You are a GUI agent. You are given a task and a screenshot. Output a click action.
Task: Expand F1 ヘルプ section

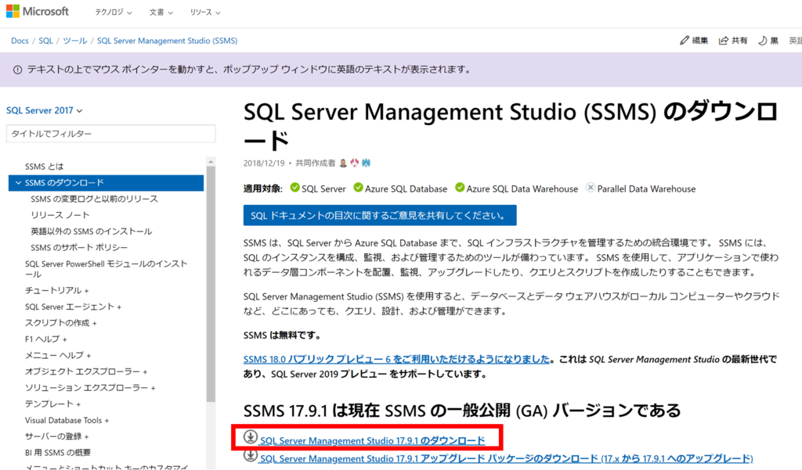[x=46, y=339]
